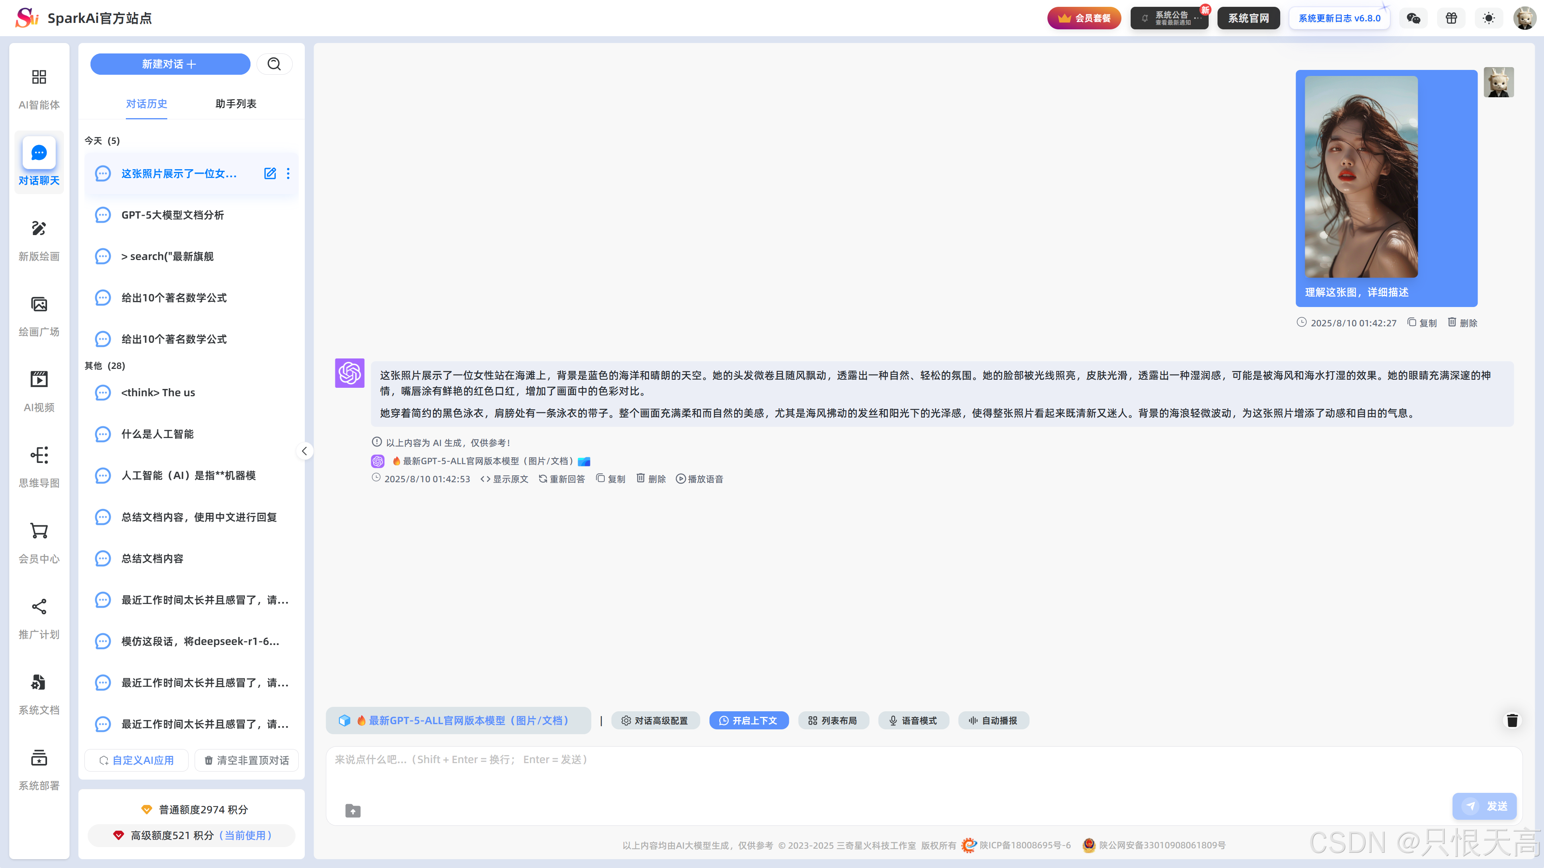The height and width of the screenshot is (868, 1544).
Task: Open the 人工智能（AI）是指**机器模 conversation
Action: tap(191, 476)
